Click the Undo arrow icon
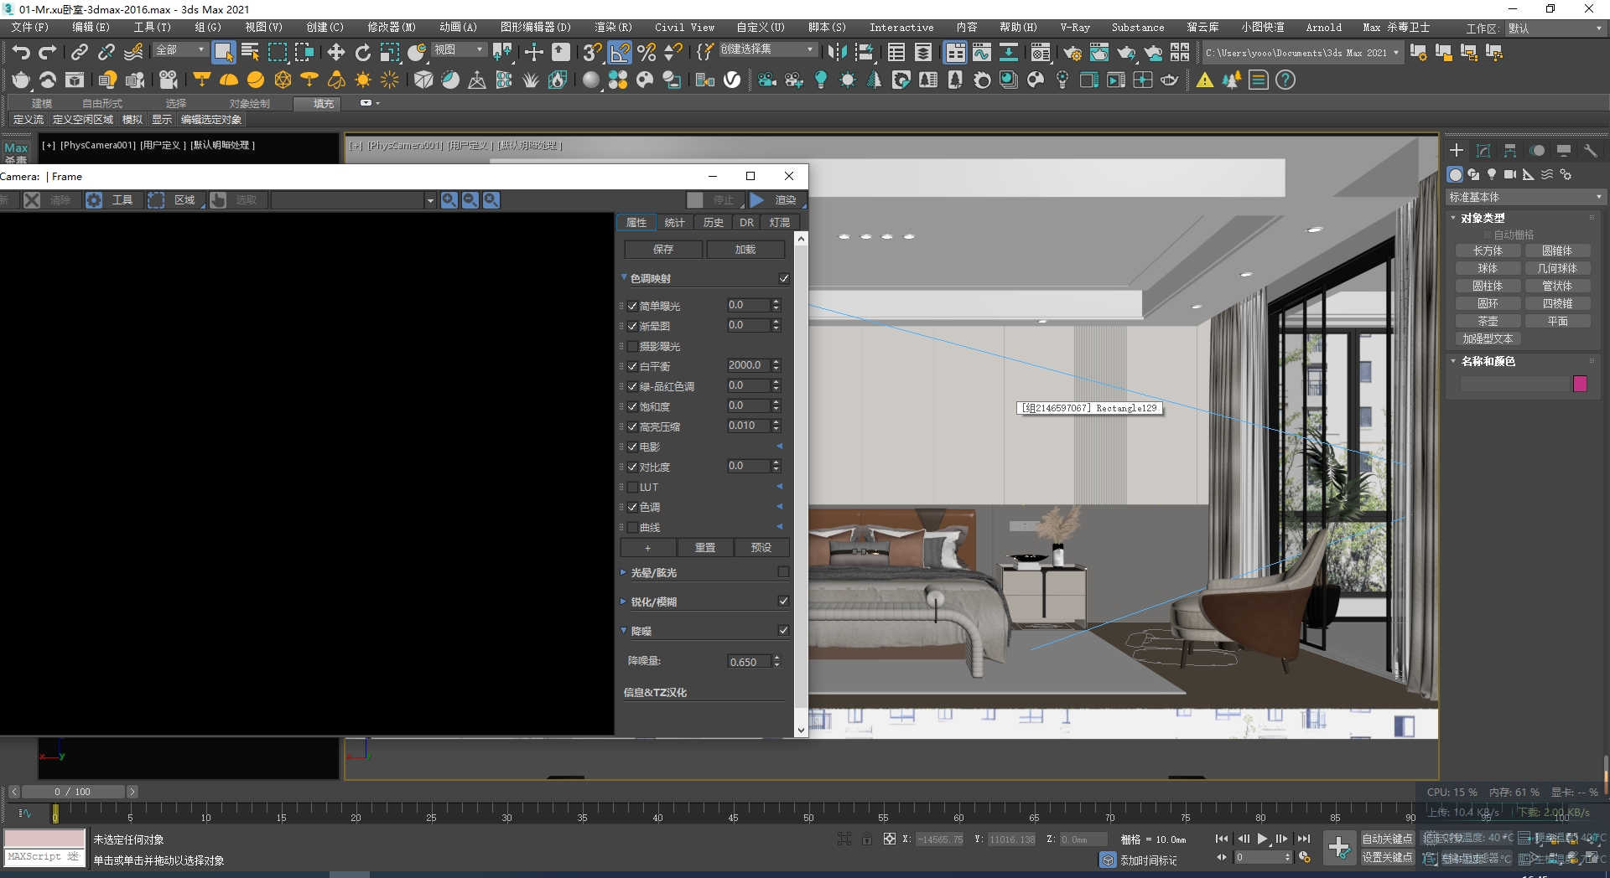Image resolution: width=1610 pixels, height=878 pixels. coord(21,53)
